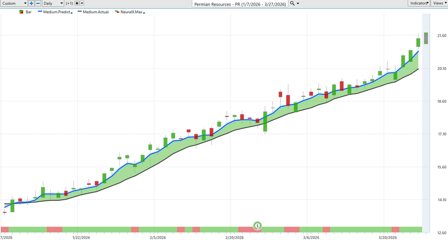Open the Indicators menu
The height and width of the screenshot is (240, 448).
tap(419, 3)
